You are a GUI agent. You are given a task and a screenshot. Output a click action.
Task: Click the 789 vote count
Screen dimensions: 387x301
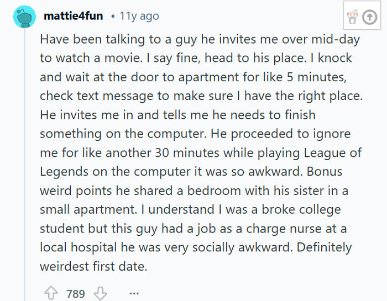coord(76,294)
